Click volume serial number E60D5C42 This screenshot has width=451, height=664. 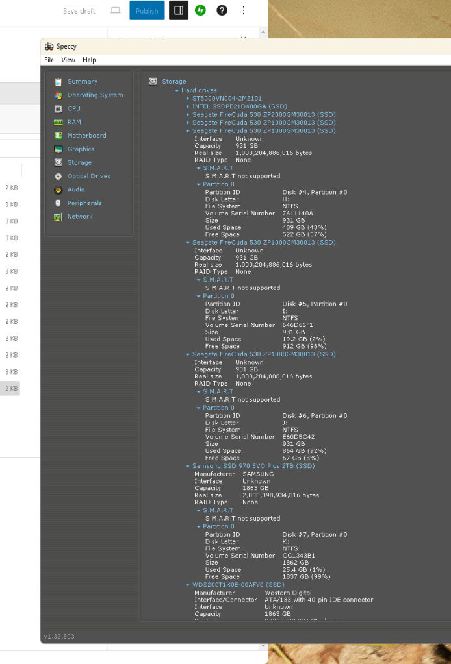(x=299, y=437)
